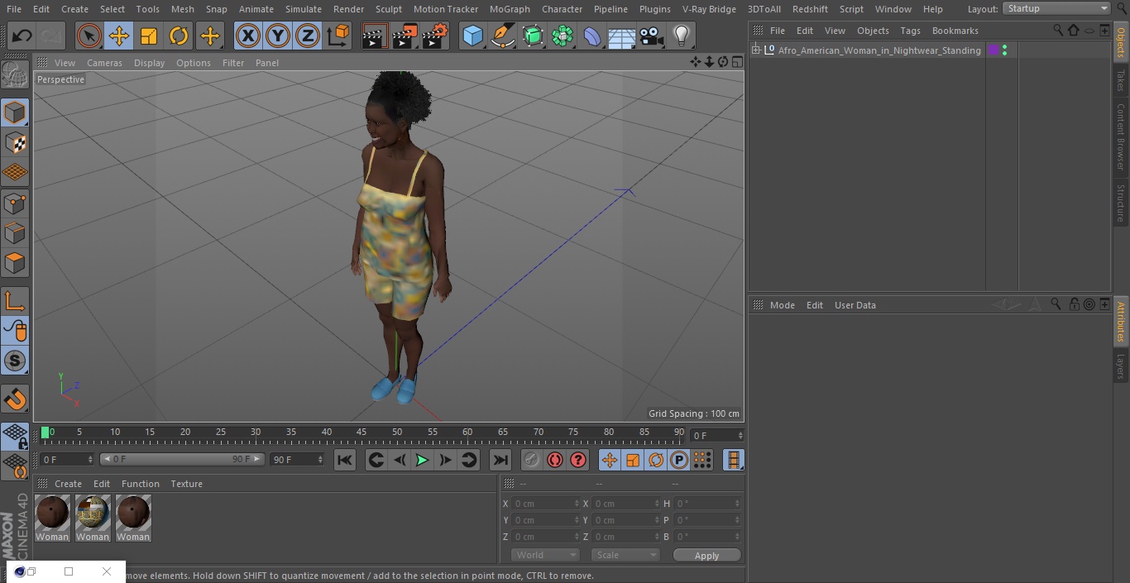This screenshot has width=1130, height=583.
Task: Open the Simulate menu
Action: pyautogui.click(x=304, y=9)
